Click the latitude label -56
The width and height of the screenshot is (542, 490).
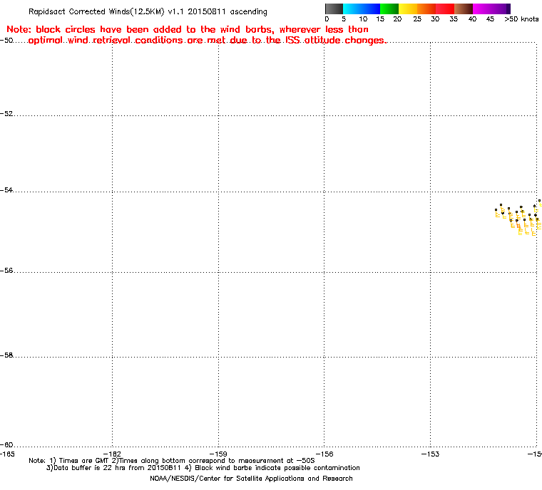[7, 271]
